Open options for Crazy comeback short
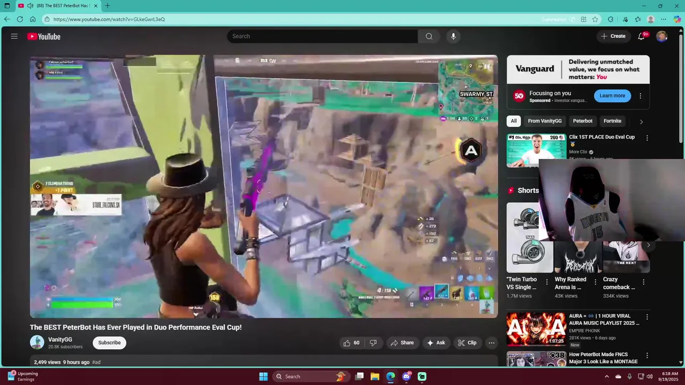The width and height of the screenshot is (685, 385). tap(643, 282)
